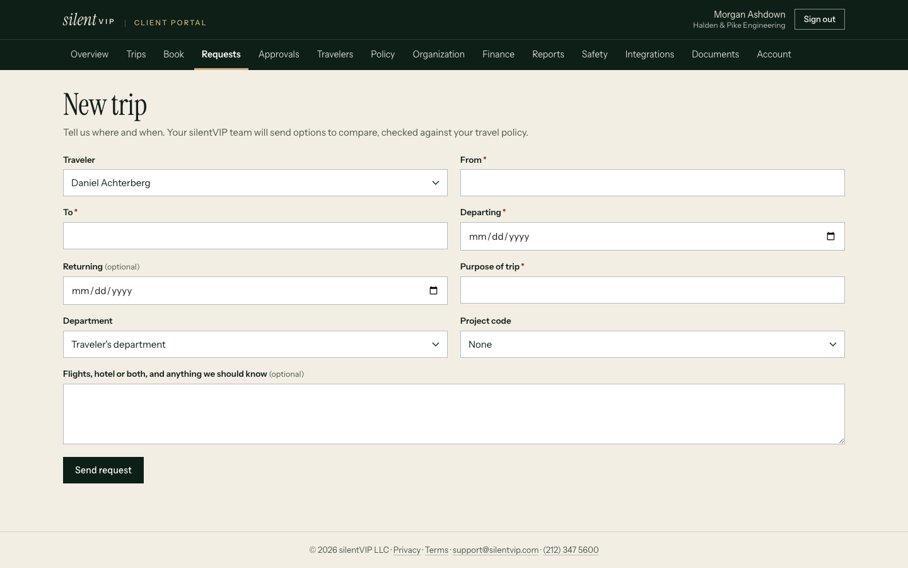908x568 pixels.
Task: Click the flights and hotel notes textarea
Action: 454,414
